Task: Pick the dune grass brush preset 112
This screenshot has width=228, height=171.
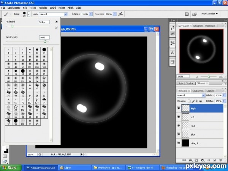Action: 30,100
